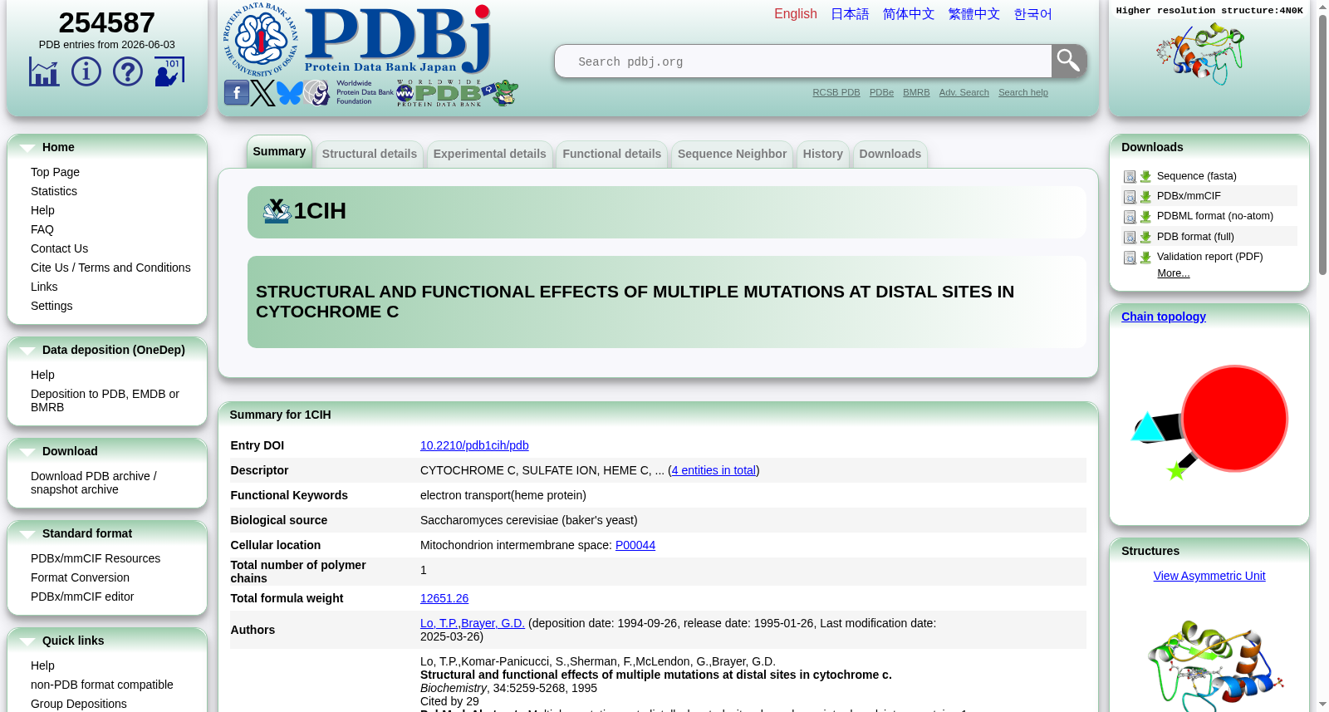Screen dimensions: 1329x712
Task: Open Format Conversion link
Action: 80,577
